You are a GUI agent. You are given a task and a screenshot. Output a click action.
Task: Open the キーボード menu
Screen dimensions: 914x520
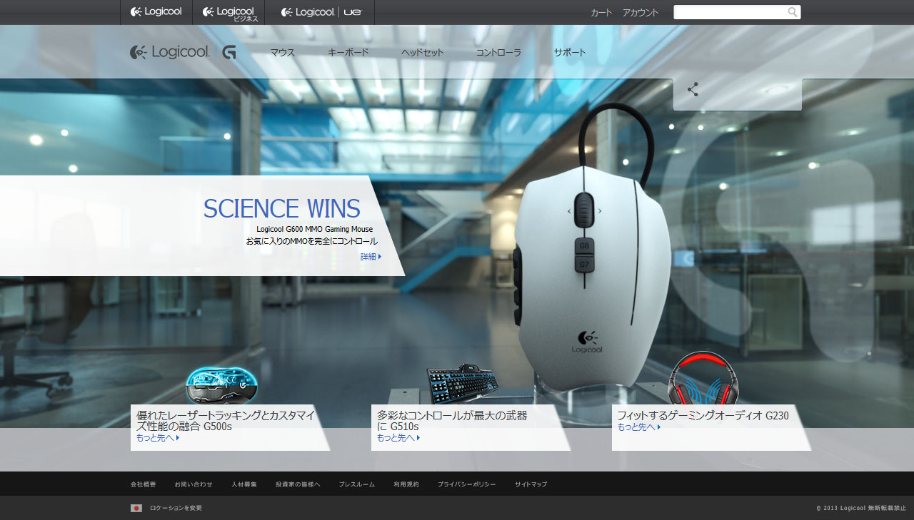348,53
